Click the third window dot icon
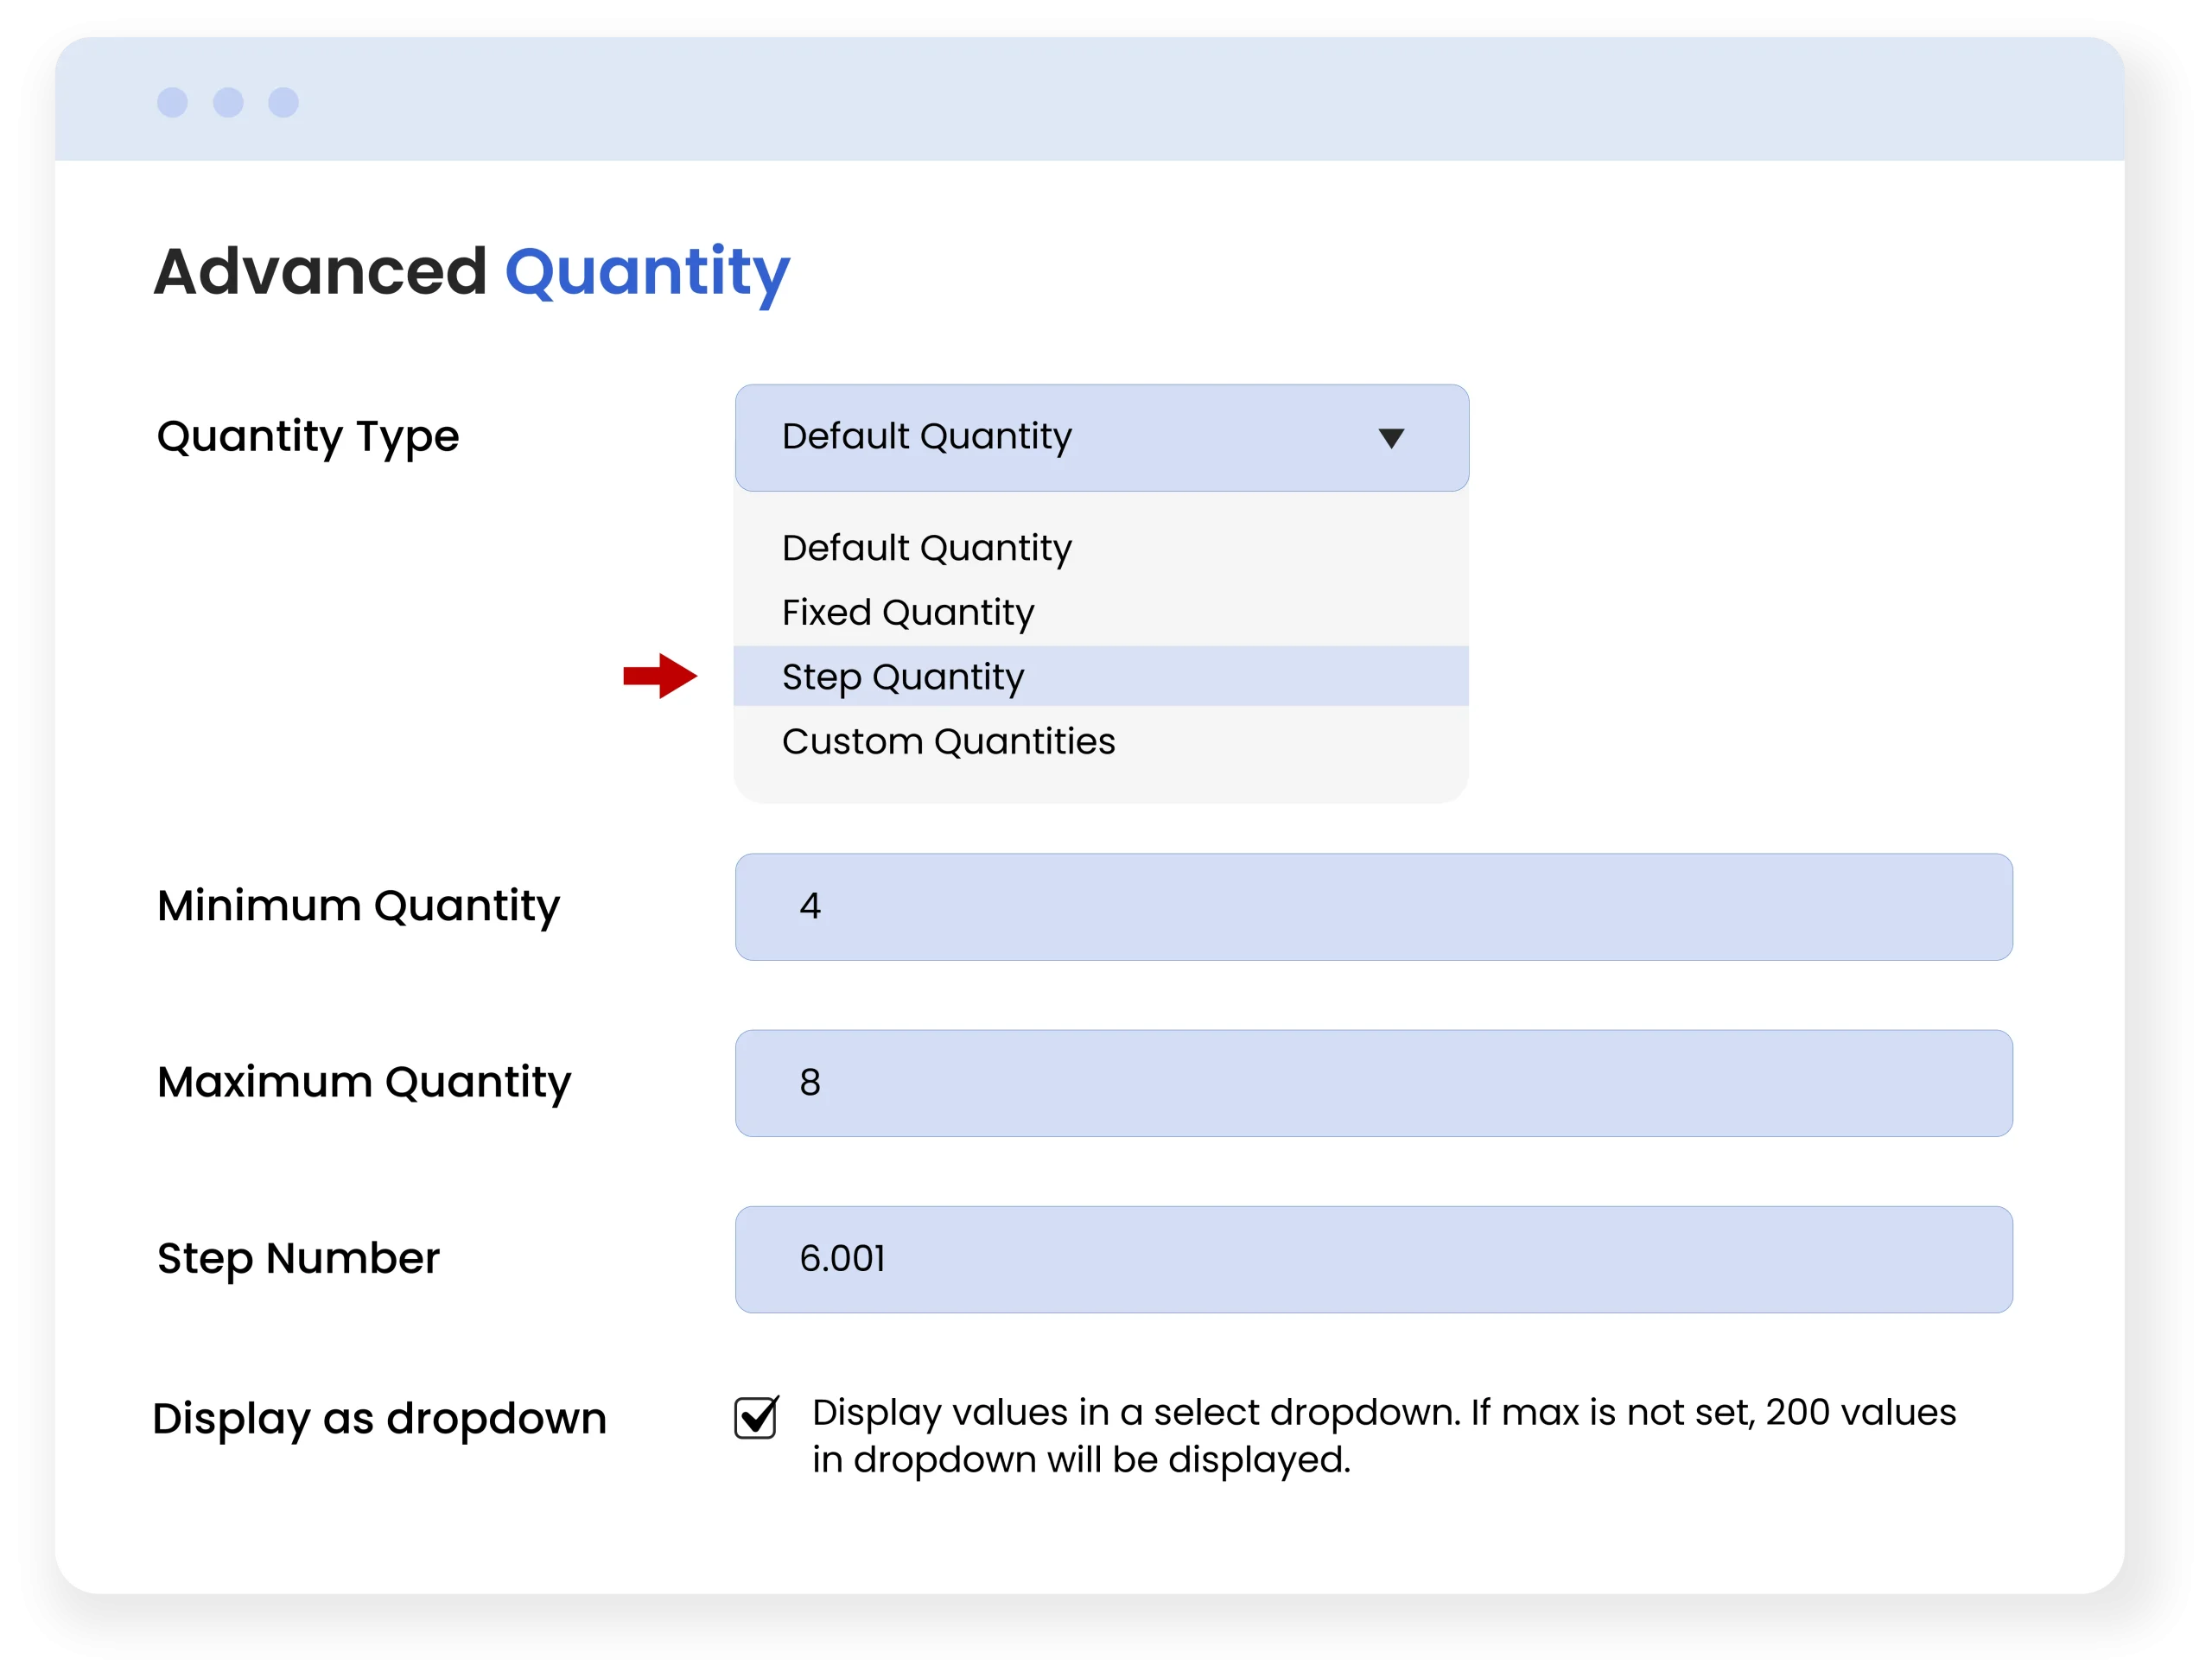The width and height of the screenshot is (2212, 1678). pos(284,102)
